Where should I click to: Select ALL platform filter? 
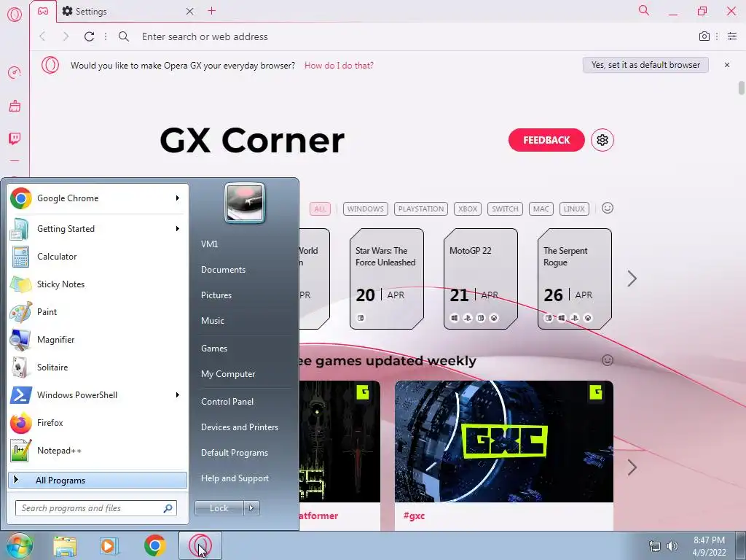(321, 209)
